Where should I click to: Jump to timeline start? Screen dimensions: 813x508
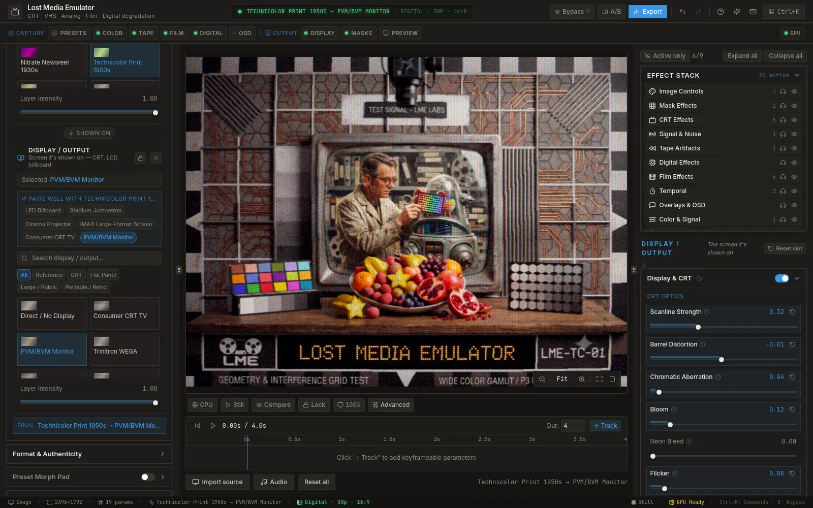pyautogui.click(x=198, y=426)
